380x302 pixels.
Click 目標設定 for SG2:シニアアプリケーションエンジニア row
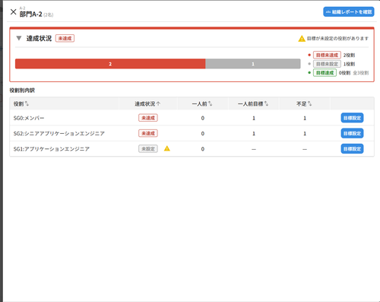[352, 133]
